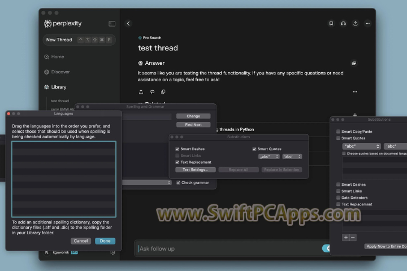407x271 pixels.
Task: Share the answer using the icon below it
Action: [x=141, y=92]
